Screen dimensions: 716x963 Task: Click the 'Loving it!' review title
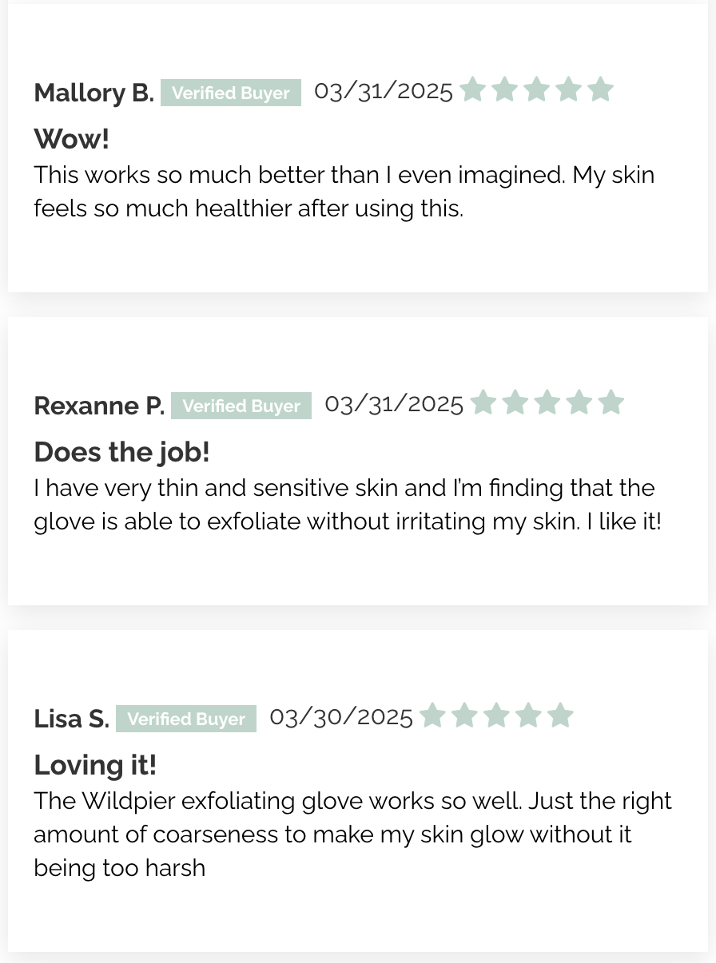tap(95, 765)
